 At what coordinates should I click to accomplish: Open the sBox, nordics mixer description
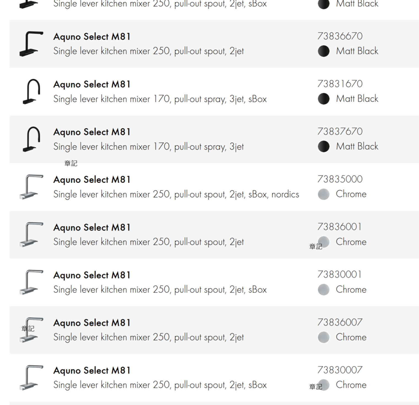click(176, 194)
